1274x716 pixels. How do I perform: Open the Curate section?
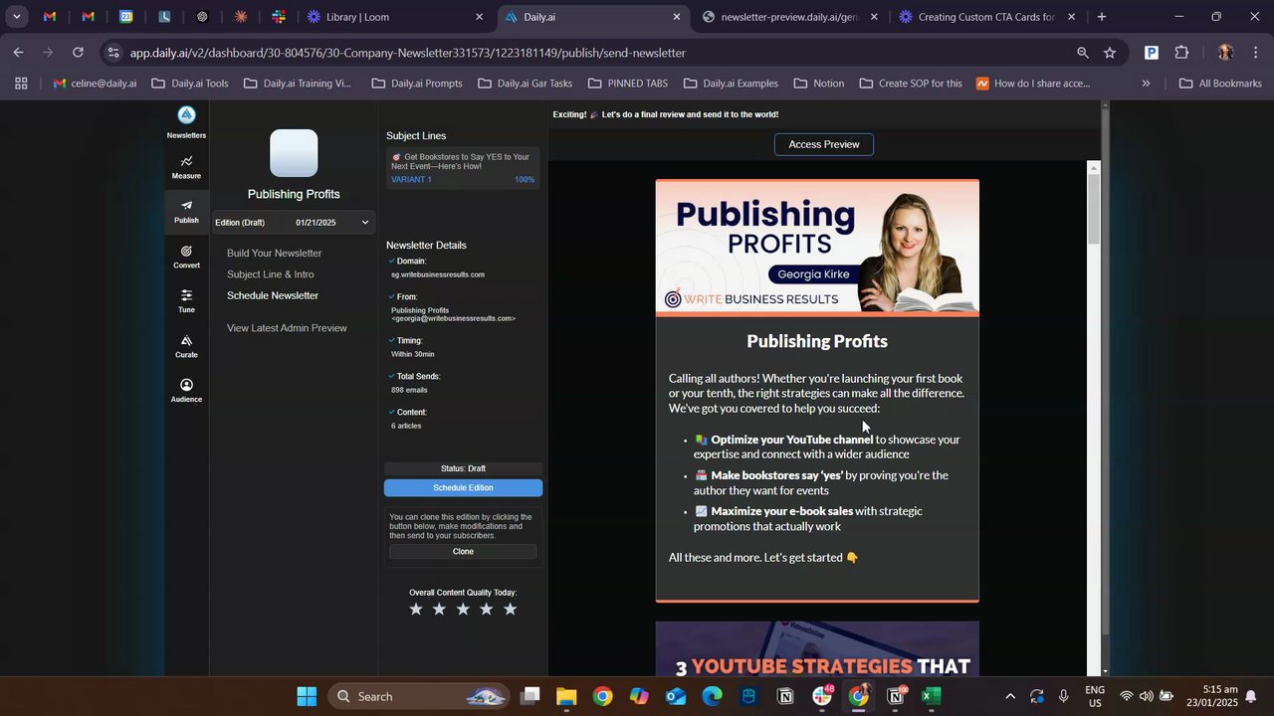coord(186,346)
